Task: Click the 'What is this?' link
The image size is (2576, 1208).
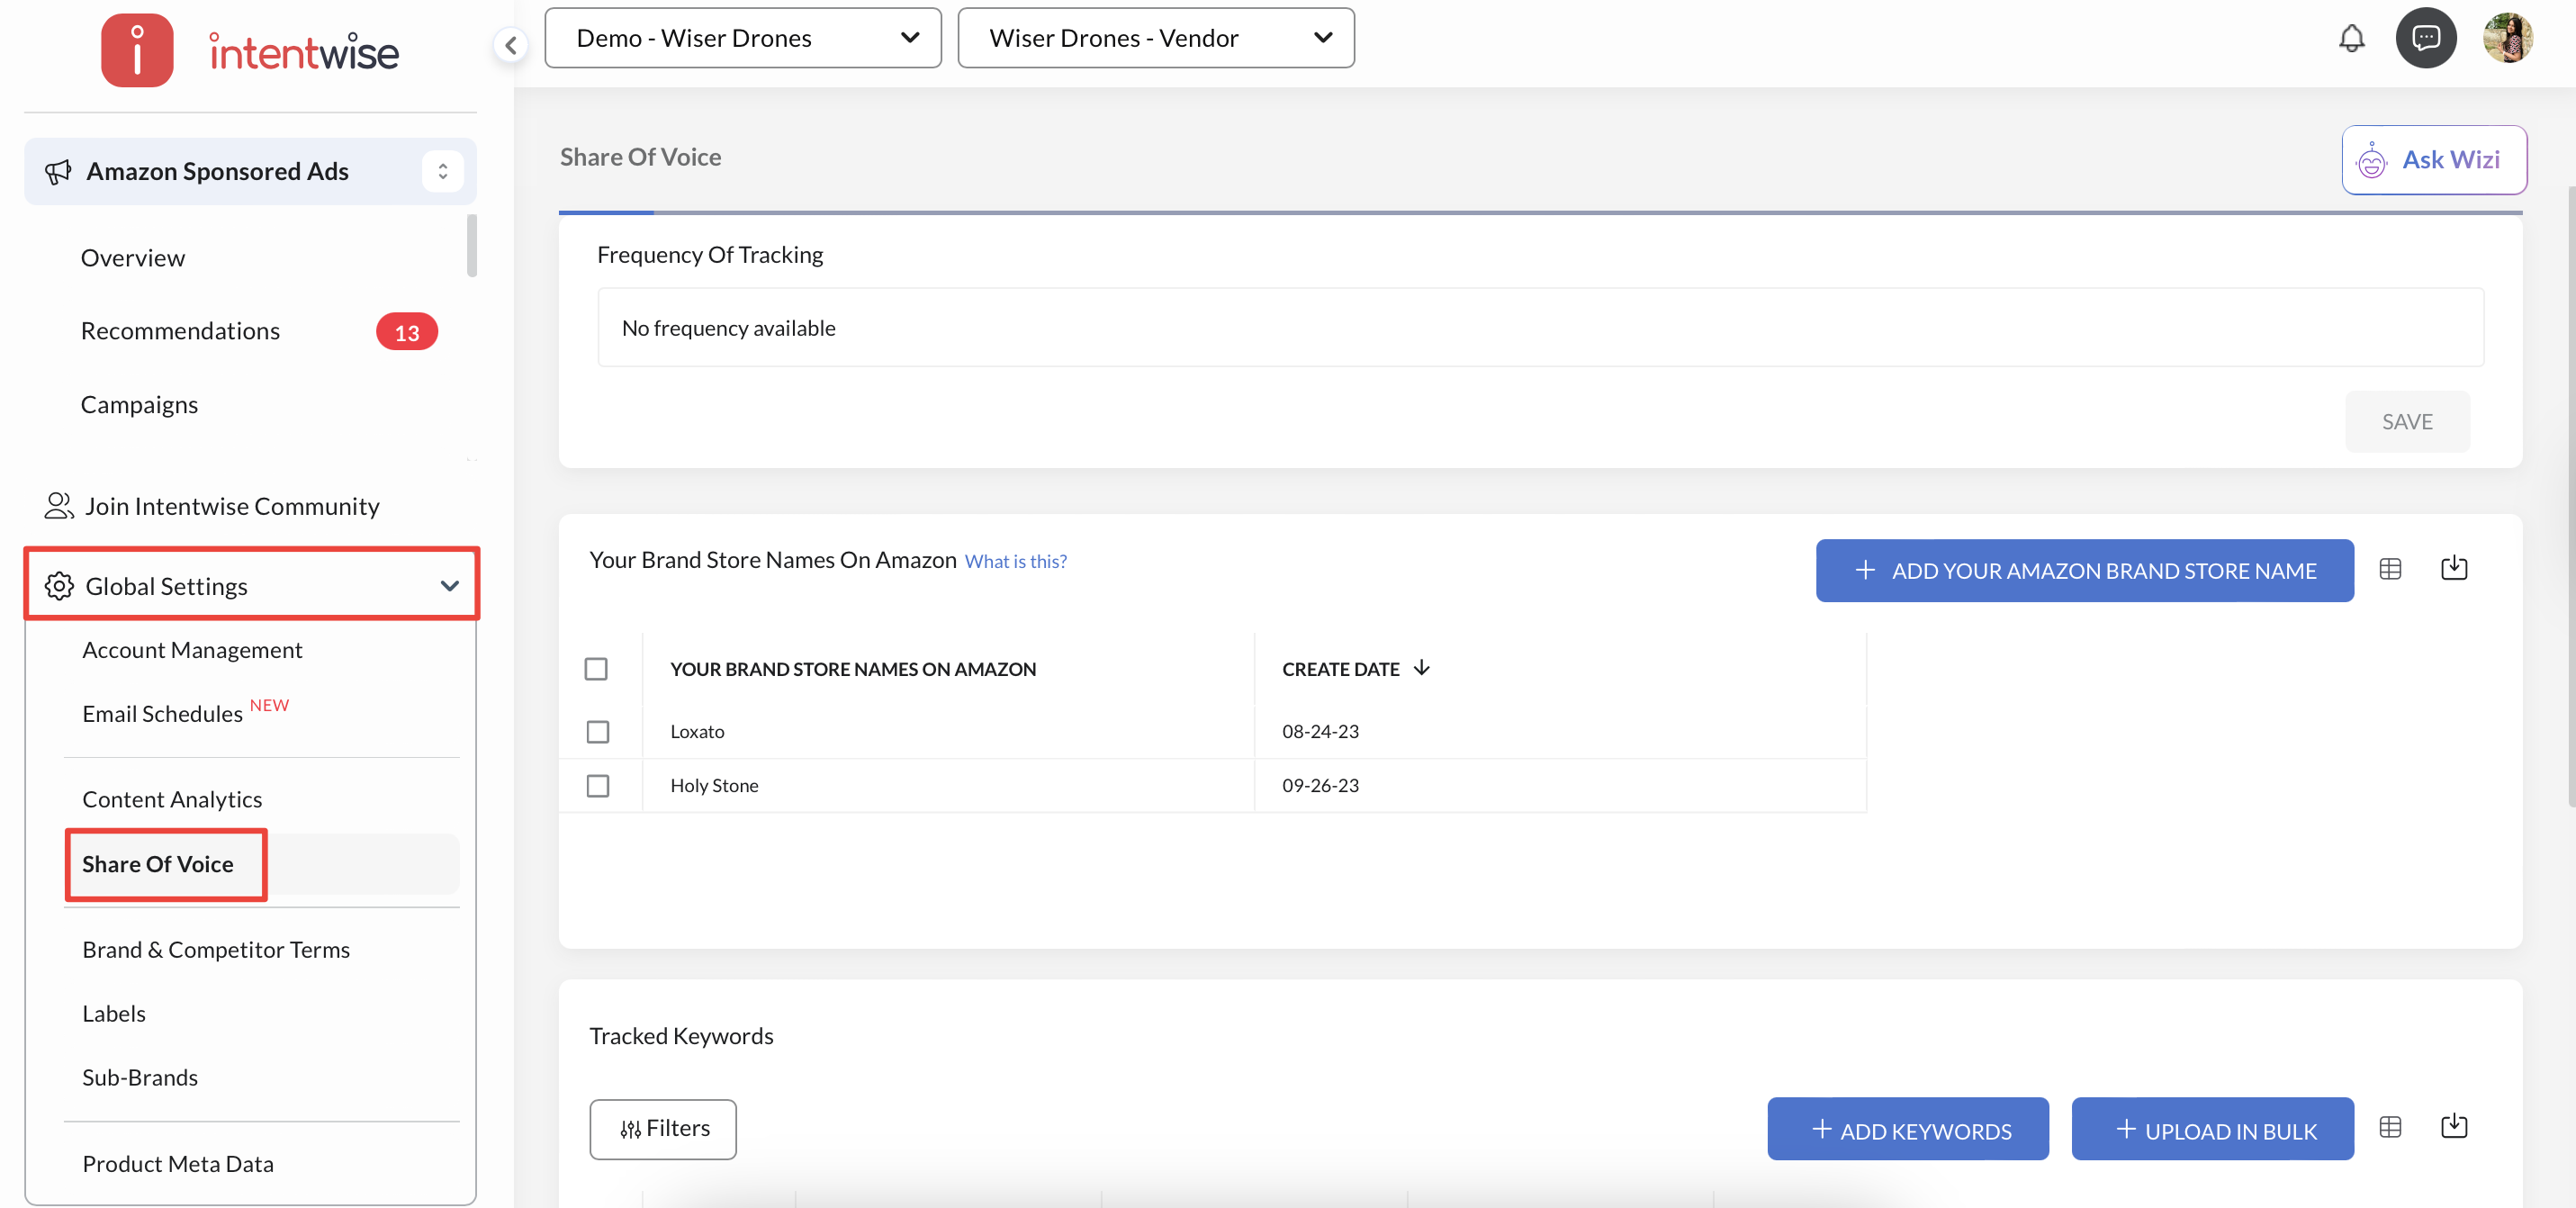Action: coord(1015,562)
